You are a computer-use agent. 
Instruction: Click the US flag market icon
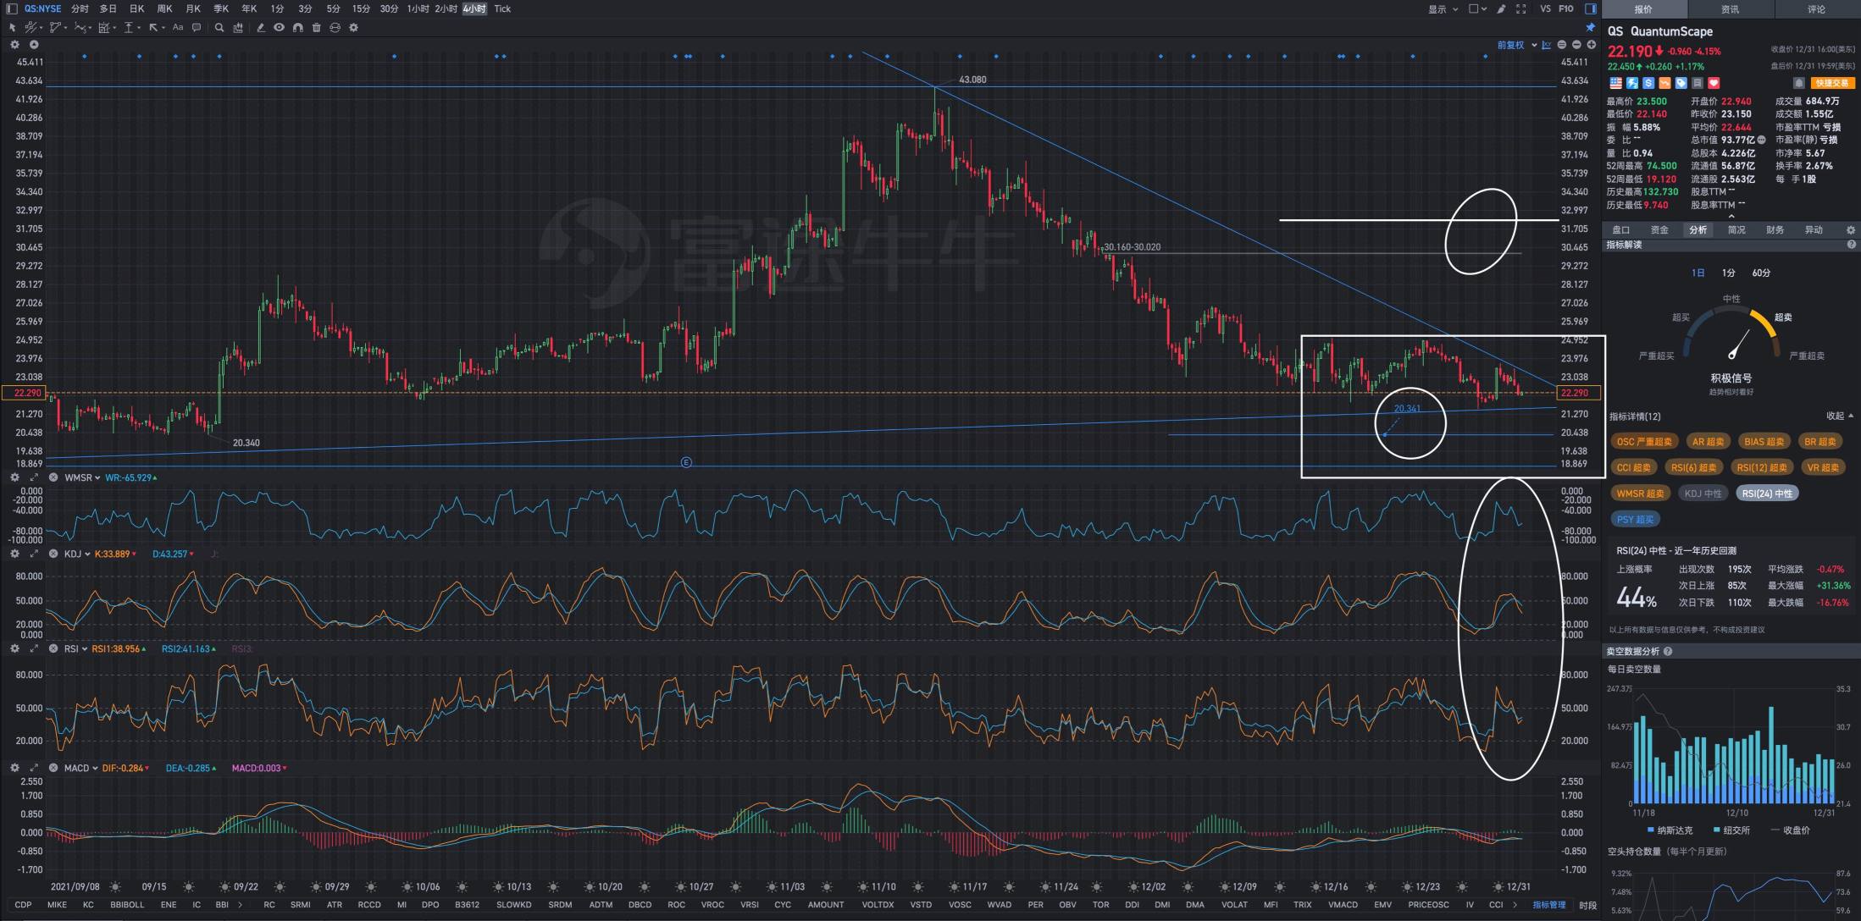coord(1615,83)
